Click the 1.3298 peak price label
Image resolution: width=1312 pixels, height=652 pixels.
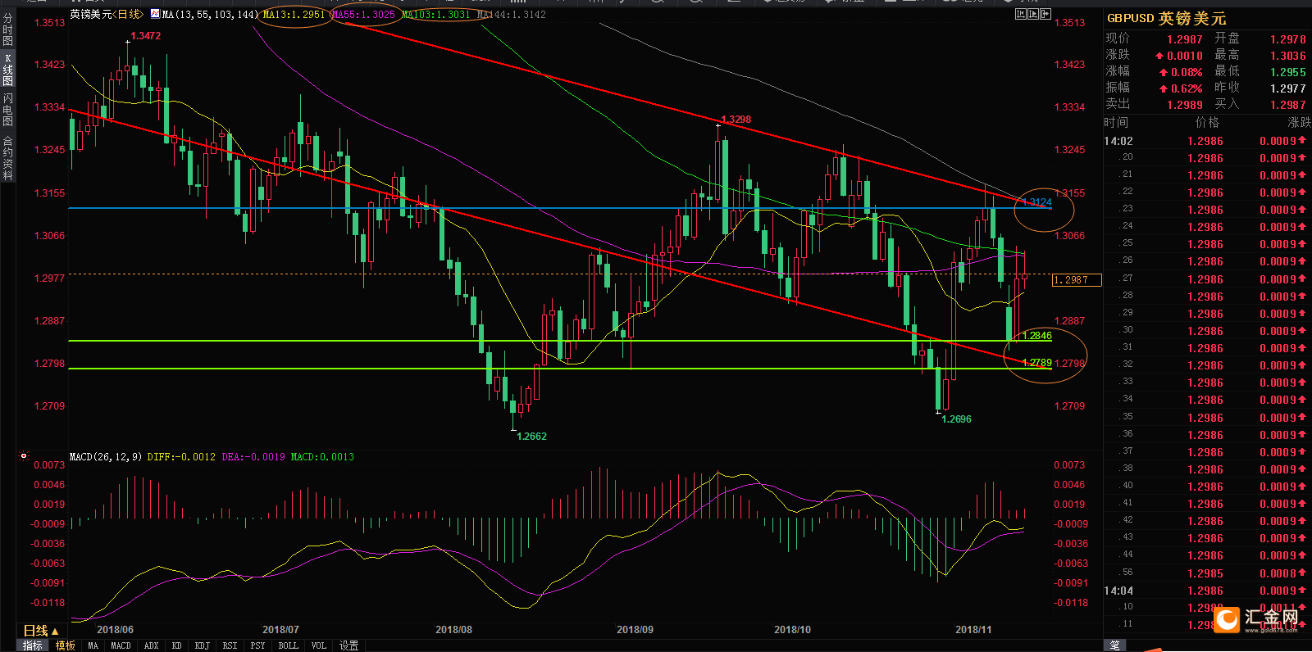(736, 120)
